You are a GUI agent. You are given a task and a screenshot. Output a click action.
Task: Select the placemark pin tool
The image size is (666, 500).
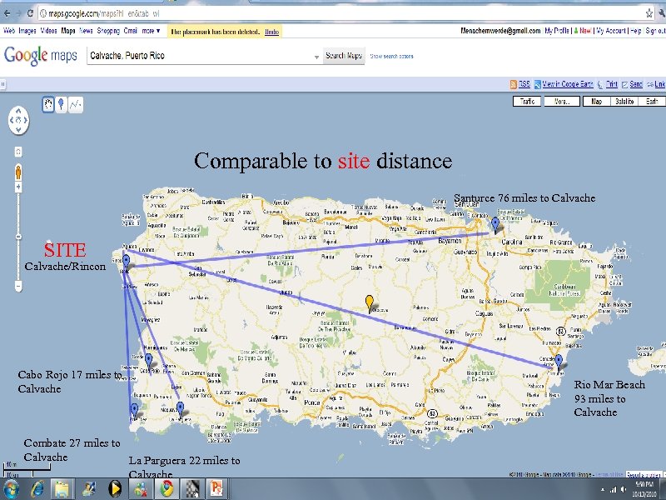[60, 104]
